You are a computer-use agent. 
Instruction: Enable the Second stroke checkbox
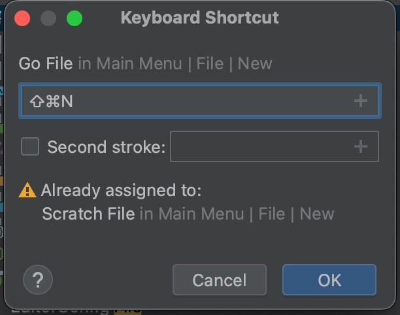click(x=30, y=146)
